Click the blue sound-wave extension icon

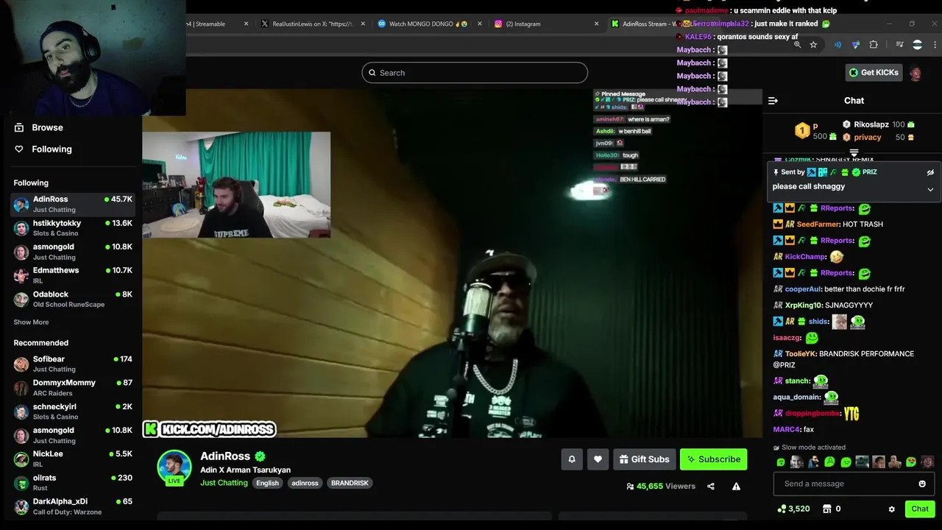pyautogui.click(x=838, y=45)
